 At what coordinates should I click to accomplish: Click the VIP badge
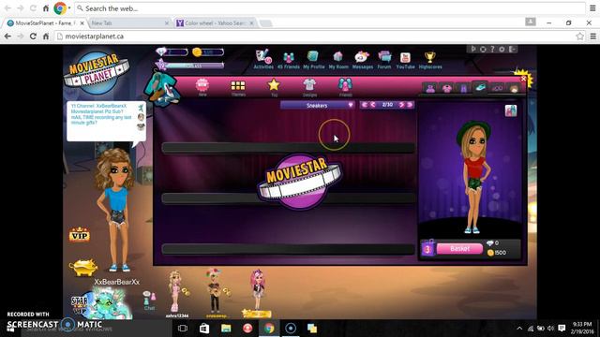tap(79, 235)
